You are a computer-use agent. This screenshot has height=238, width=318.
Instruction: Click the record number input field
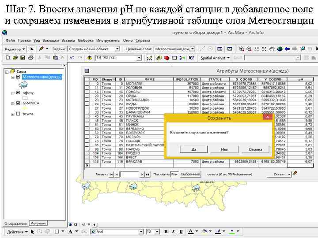[129, 174]
